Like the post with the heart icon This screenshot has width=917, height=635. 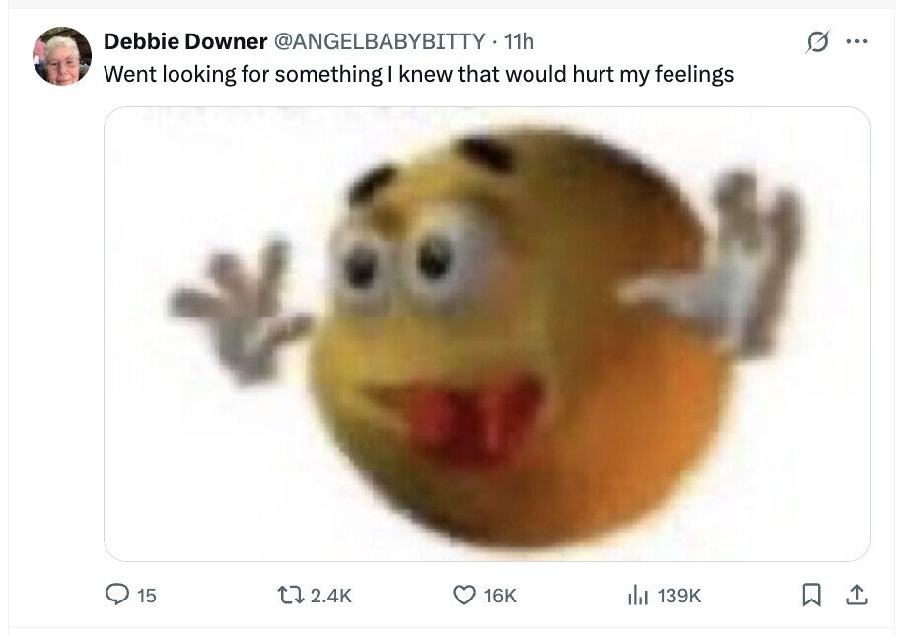[464, 596]
